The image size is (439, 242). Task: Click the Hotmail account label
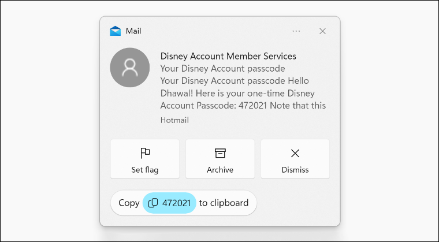[174, 120]
